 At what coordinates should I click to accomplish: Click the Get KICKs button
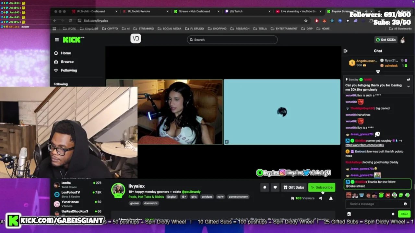pos(386,40)
